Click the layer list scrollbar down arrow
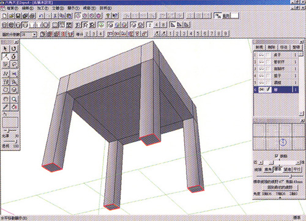 click(x=301, y=114)
